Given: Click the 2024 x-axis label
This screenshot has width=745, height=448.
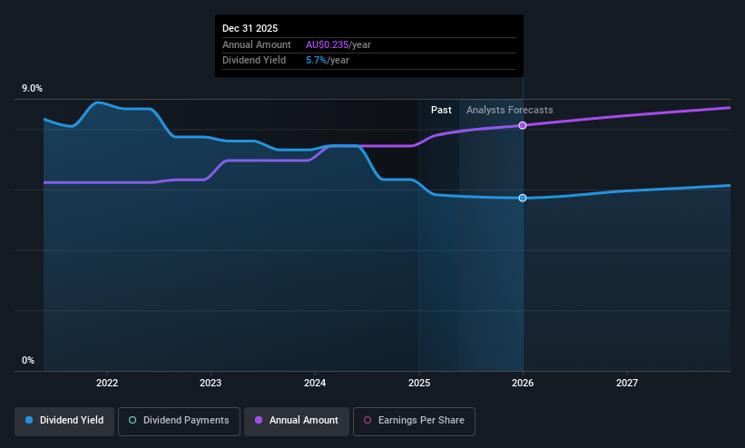Looking at the screenshot, I should [x=315, y=383].
